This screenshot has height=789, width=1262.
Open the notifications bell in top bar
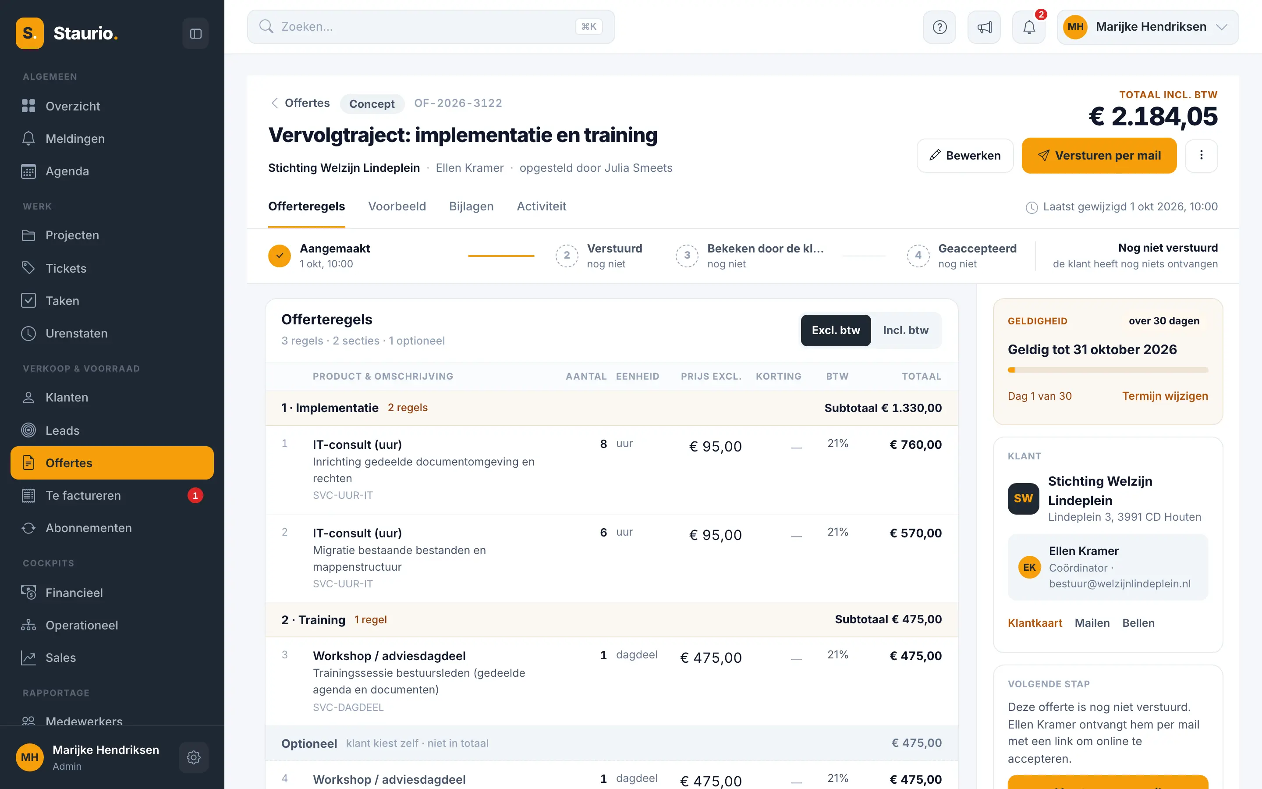1029,27
